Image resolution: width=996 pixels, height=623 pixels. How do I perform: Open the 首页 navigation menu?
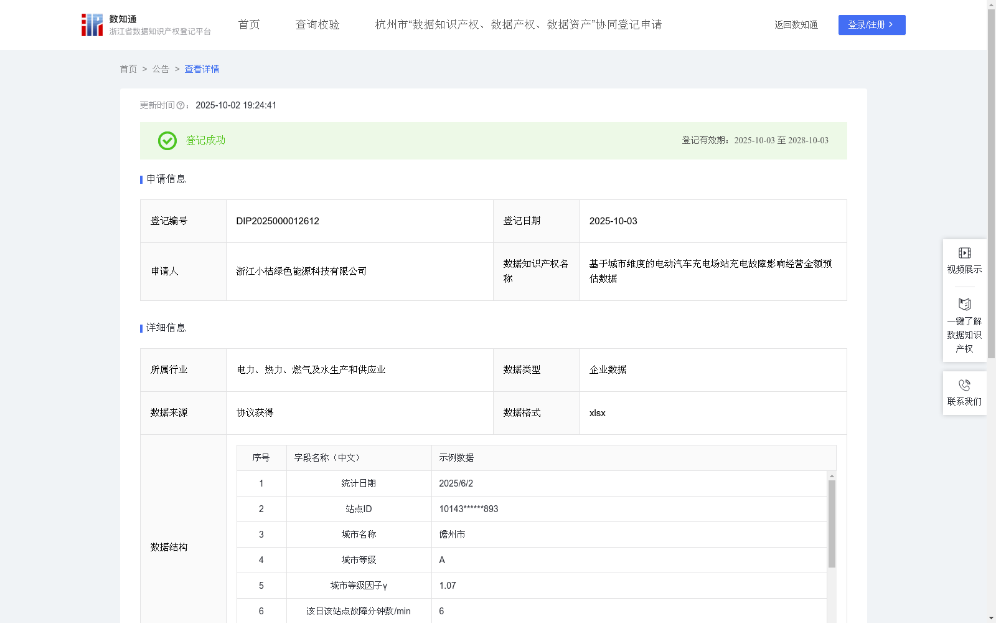249,25
